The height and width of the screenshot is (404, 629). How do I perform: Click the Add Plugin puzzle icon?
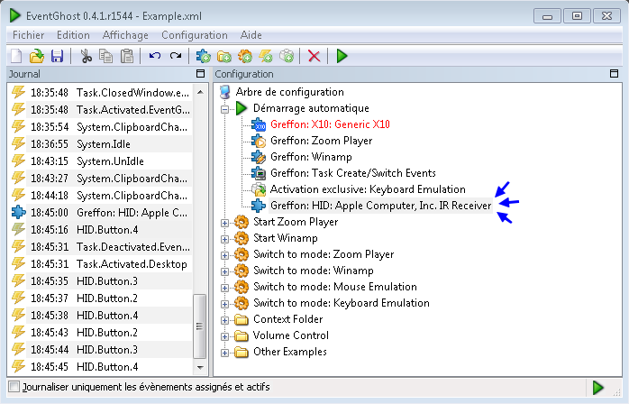click(204, 56)
